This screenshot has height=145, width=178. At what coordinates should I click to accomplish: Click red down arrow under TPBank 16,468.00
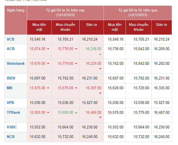100,118
